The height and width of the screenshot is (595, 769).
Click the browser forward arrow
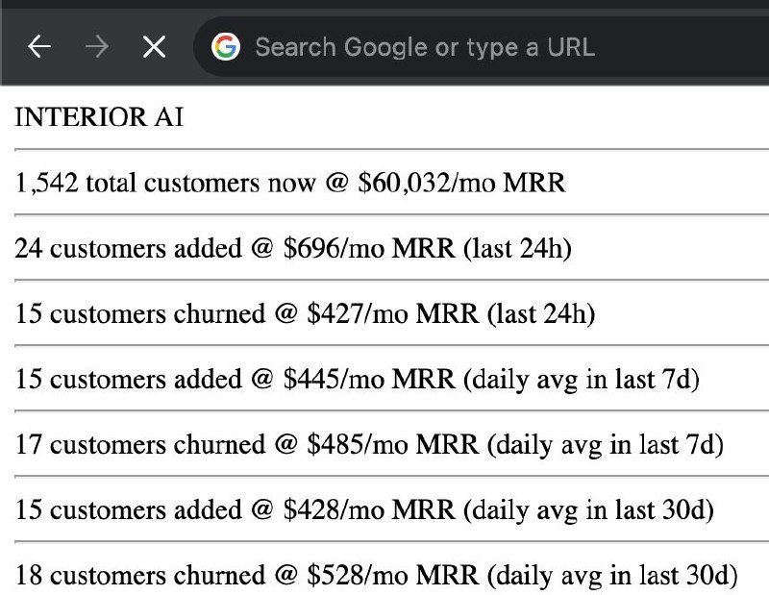tap(97, 47)
